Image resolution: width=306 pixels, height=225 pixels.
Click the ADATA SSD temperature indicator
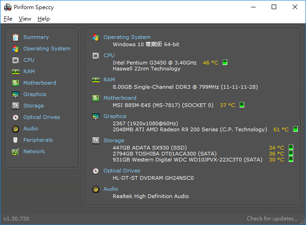click(x=291, y=147)
